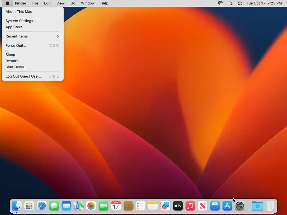Open the Help menu
Image resolution: width=287 pixels, height=215 pixels.
point(104,3)
